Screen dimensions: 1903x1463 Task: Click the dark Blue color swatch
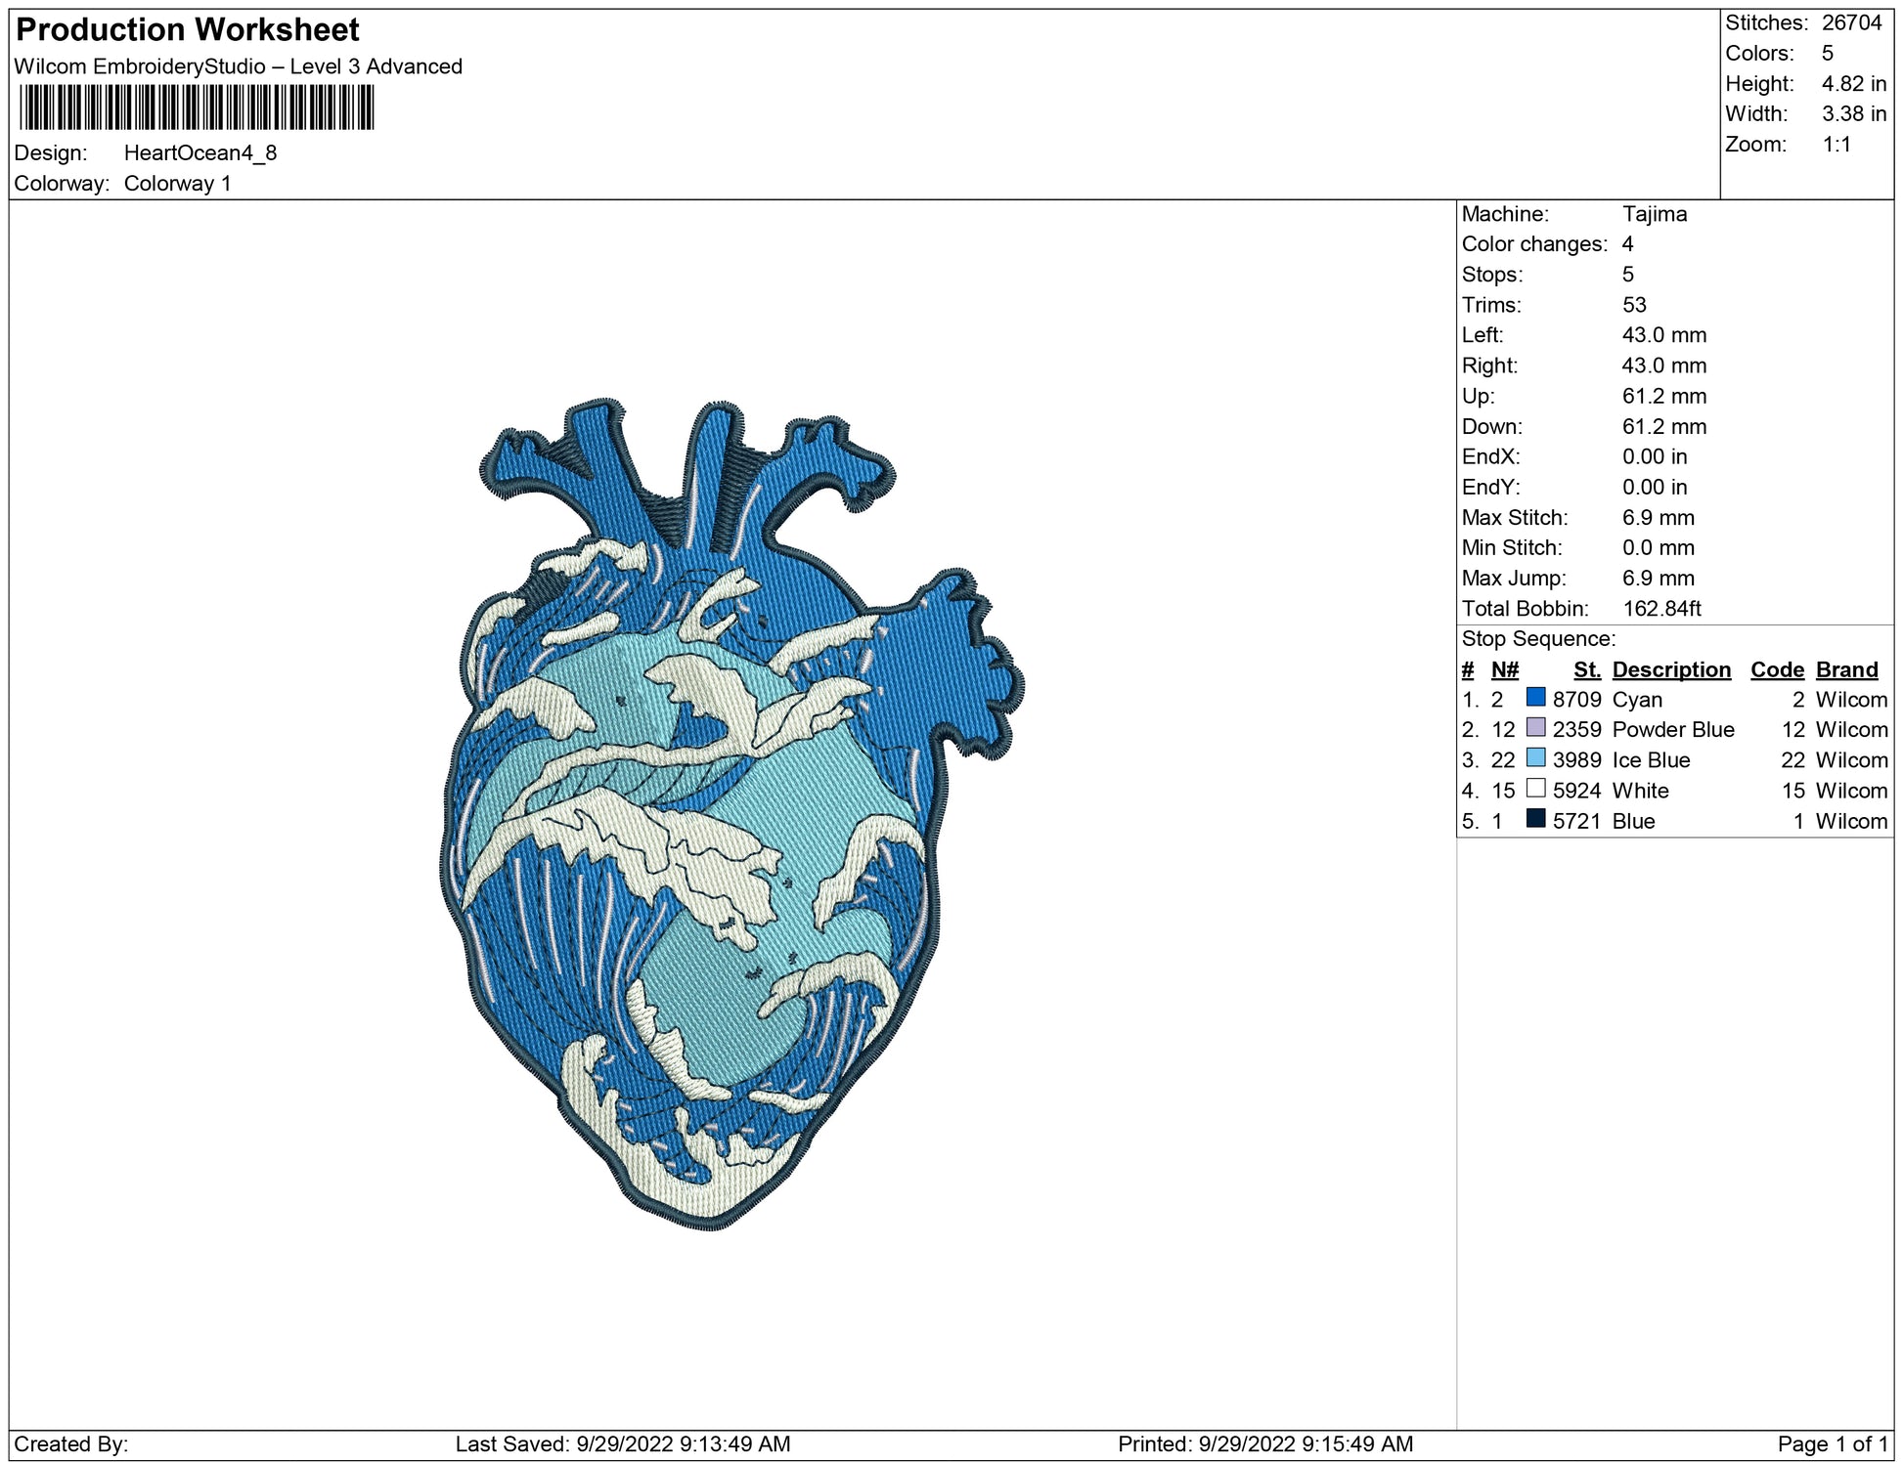[x=1535, y=819]
